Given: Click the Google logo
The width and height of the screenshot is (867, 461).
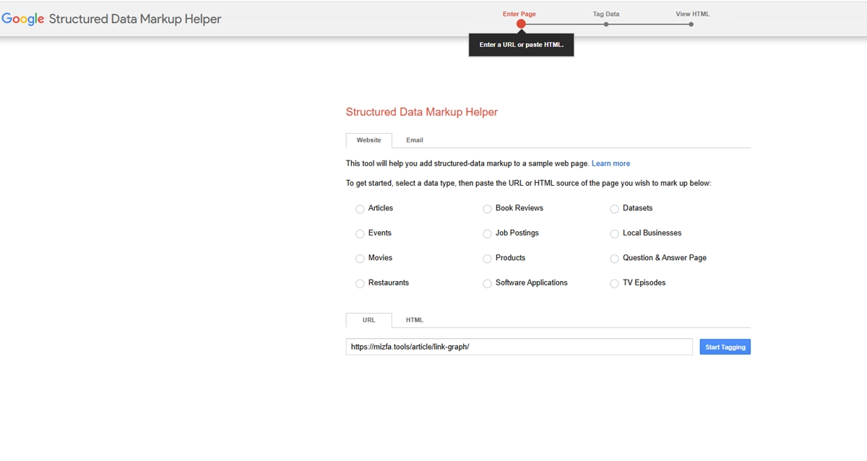Looking at the screenshot, I should [x=23, y=20].
